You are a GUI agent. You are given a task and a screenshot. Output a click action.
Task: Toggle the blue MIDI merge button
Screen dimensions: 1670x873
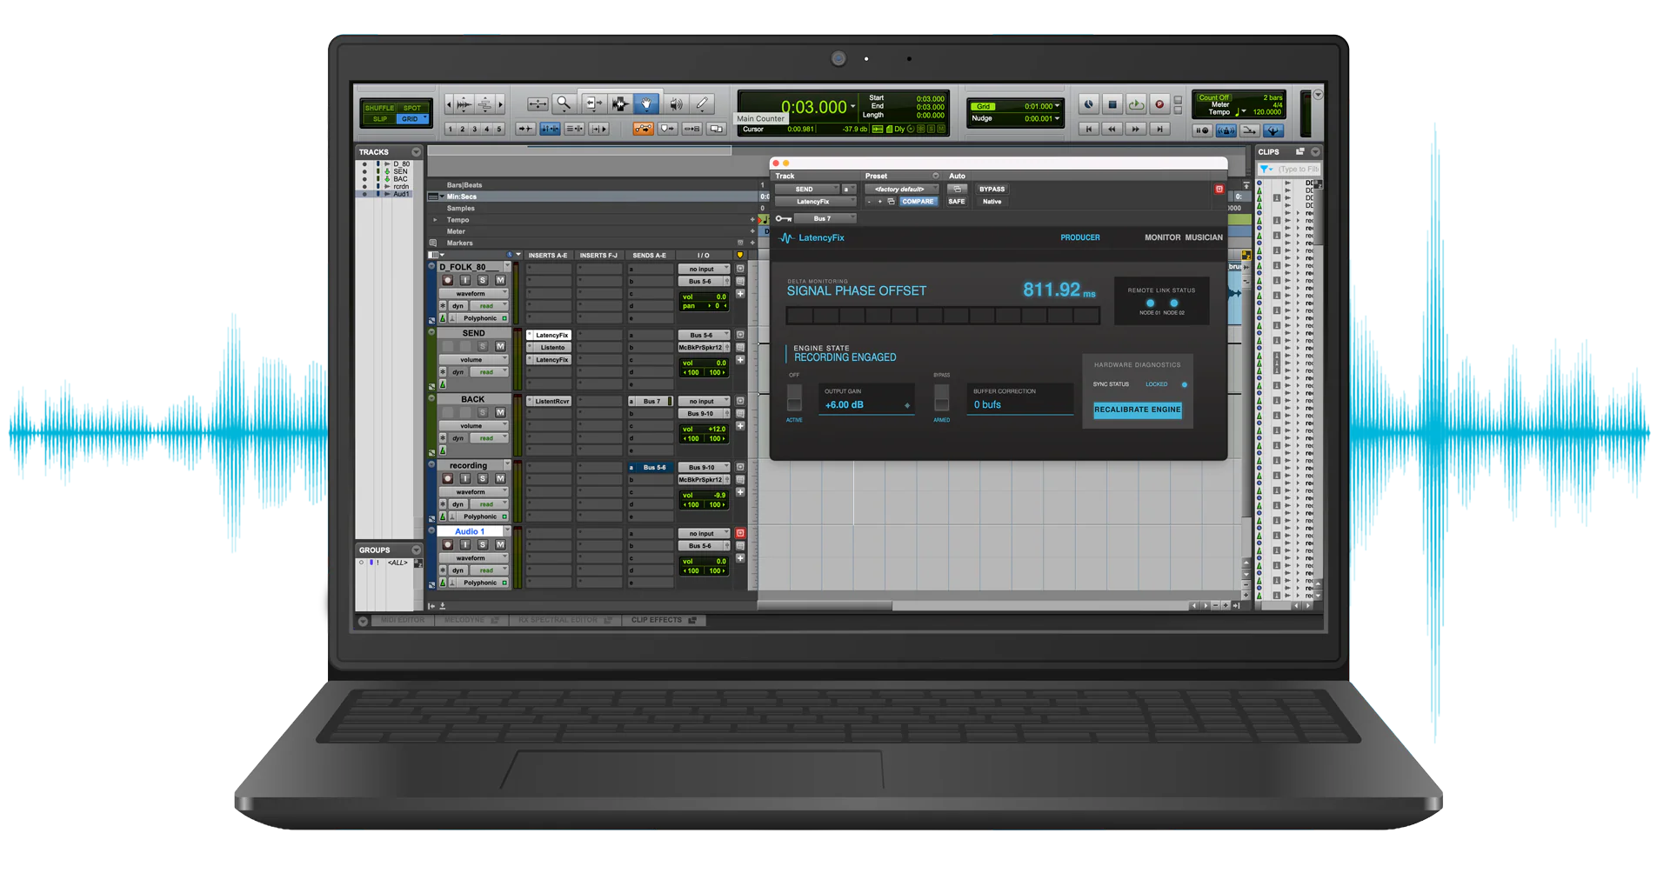coord(1273,130)
